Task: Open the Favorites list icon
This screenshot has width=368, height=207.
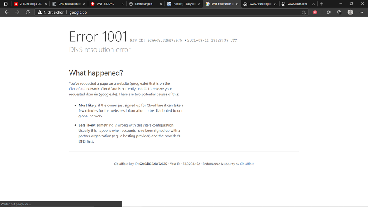Action: (x=329, y=12)
